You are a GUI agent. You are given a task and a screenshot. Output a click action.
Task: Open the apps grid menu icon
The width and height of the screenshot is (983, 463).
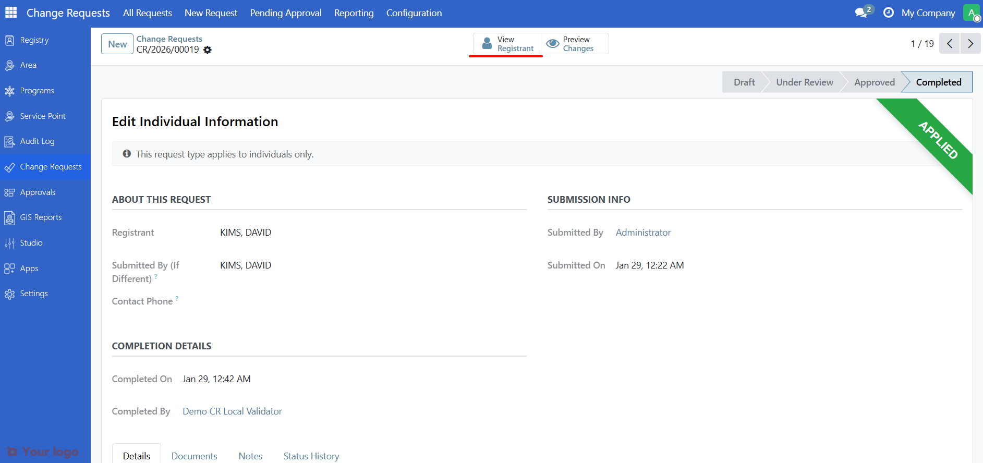[x=11, y=13]
